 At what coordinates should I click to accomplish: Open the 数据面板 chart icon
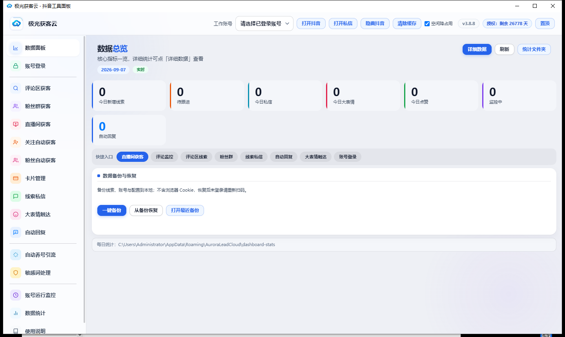click(x=16, y=48)
